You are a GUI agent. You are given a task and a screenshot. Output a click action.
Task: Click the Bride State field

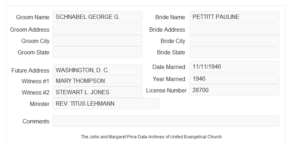coord(234,52)
